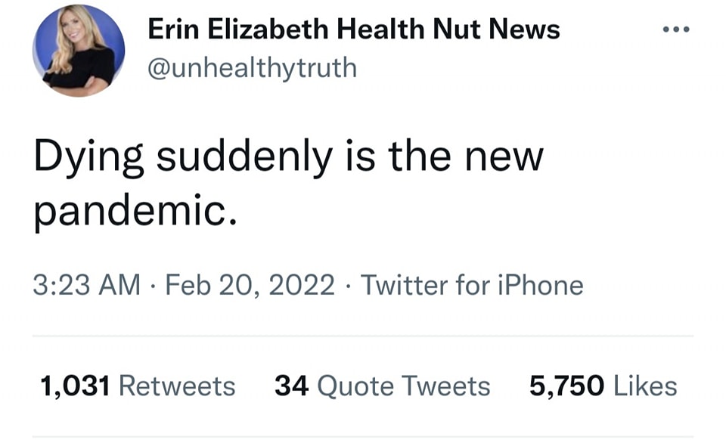Click the @unhealthytruth handle
Screen dimensions: 726x440
pos(252,67)
